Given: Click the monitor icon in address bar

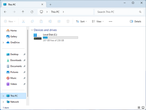Looking at the screenshot, I should click(41, 12).
